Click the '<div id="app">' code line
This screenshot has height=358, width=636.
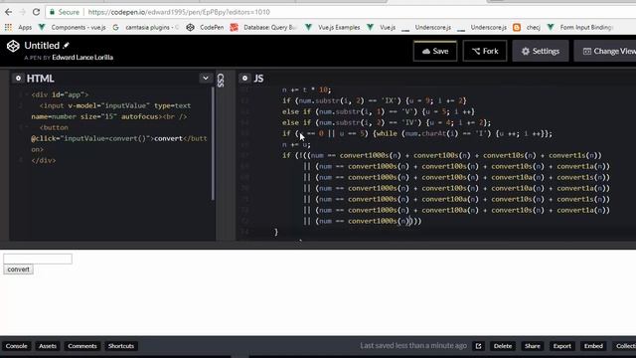[60, 94]
